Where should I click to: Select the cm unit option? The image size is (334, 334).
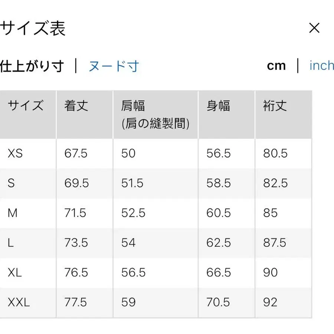pos(276,65)
